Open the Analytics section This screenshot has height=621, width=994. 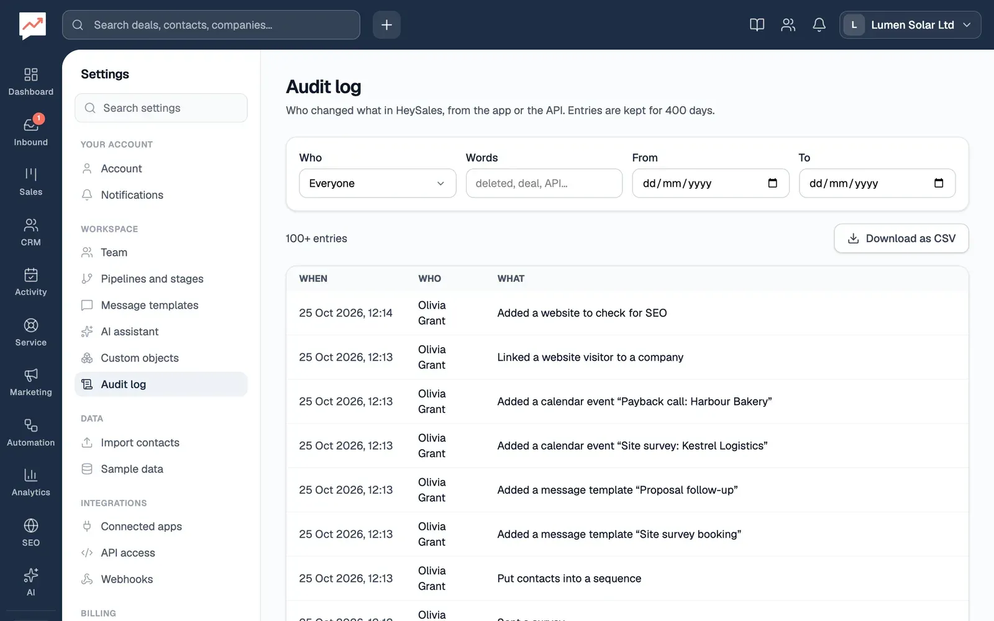click(x=30, y=483)
